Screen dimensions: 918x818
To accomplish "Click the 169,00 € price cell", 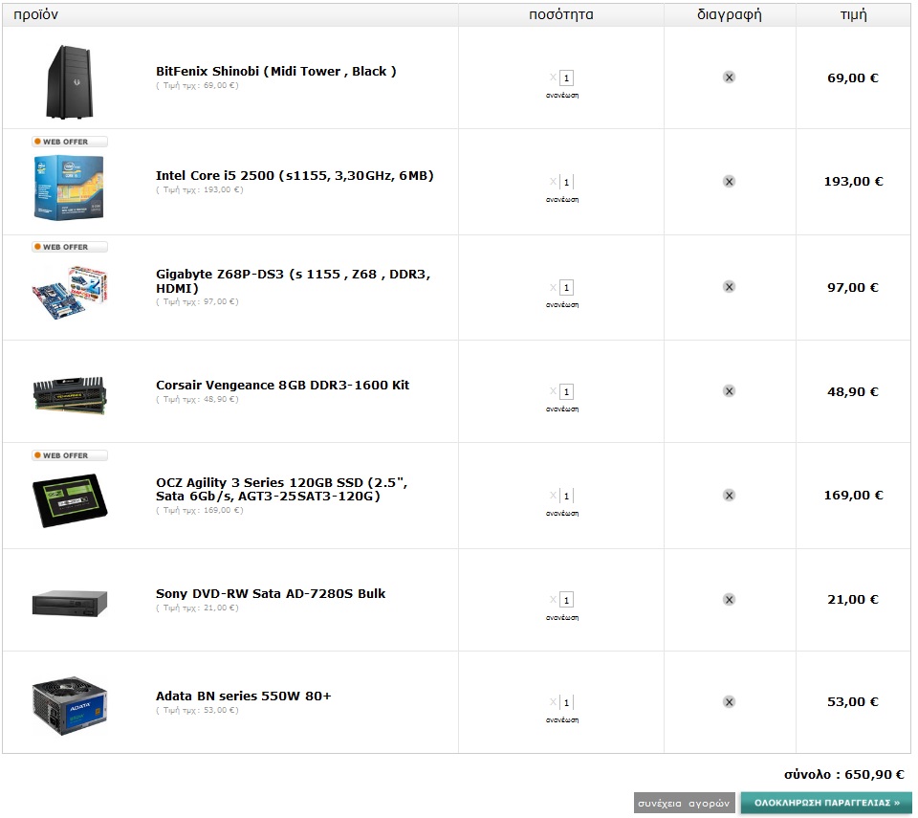I will (853, 496).
